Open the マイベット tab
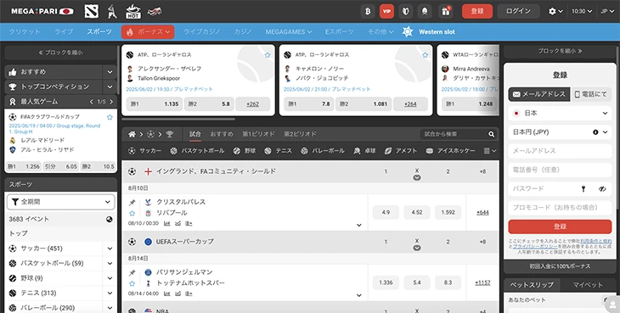The image size is (620, 313). coord(588,285)
